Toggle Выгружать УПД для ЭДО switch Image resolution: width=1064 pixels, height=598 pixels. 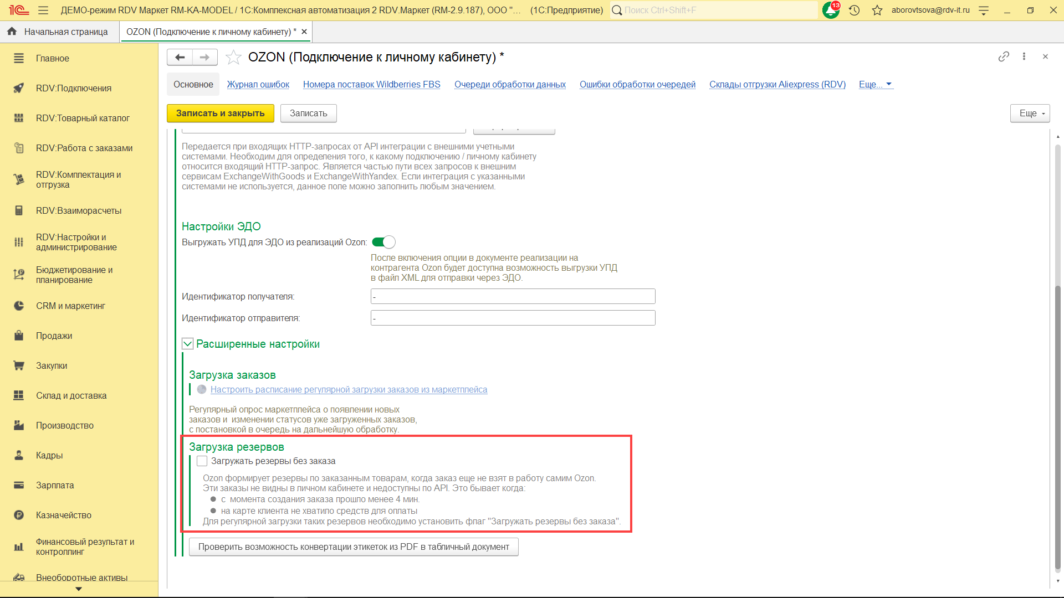(x=383, y=242)
